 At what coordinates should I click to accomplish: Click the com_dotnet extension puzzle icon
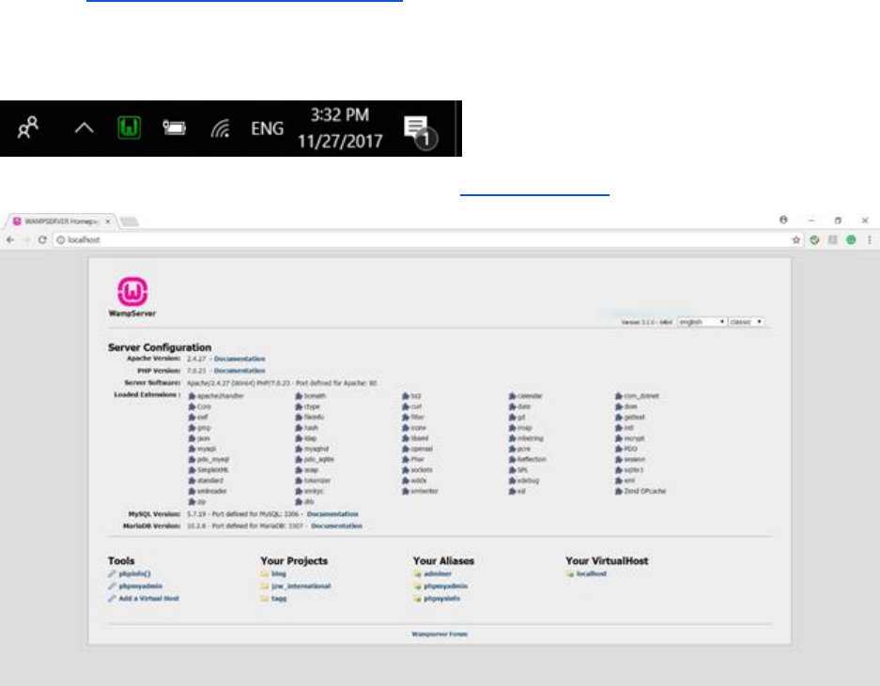coord(619,396)
